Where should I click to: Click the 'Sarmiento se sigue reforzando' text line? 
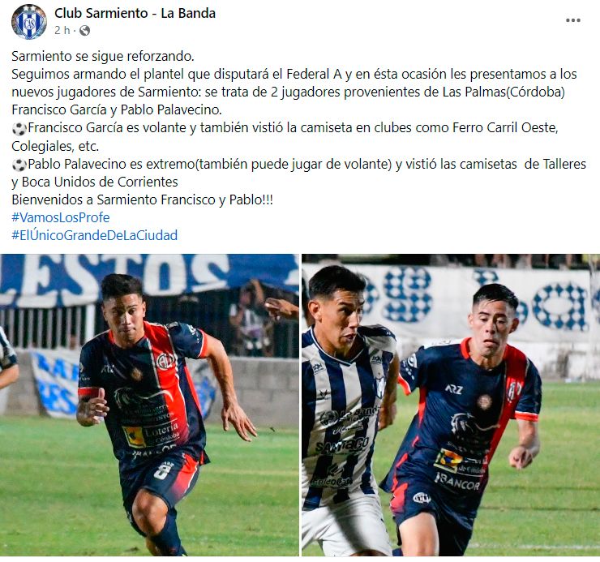(103, 56)
